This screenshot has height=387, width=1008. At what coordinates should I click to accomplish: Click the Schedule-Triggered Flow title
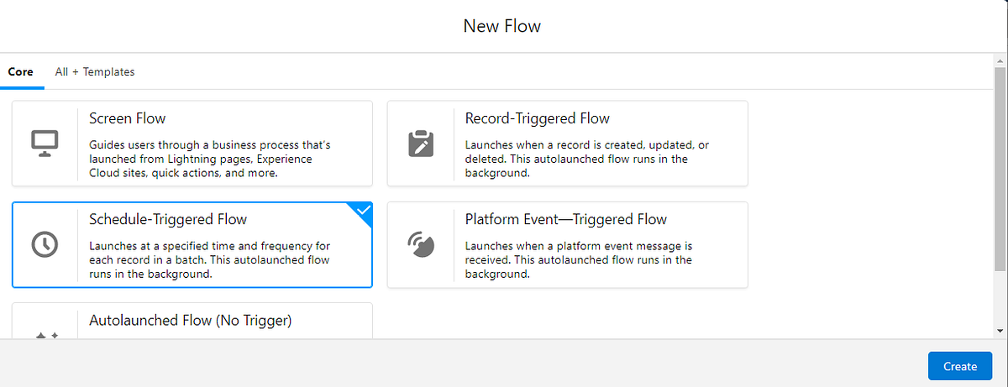(x=168, y=219)
